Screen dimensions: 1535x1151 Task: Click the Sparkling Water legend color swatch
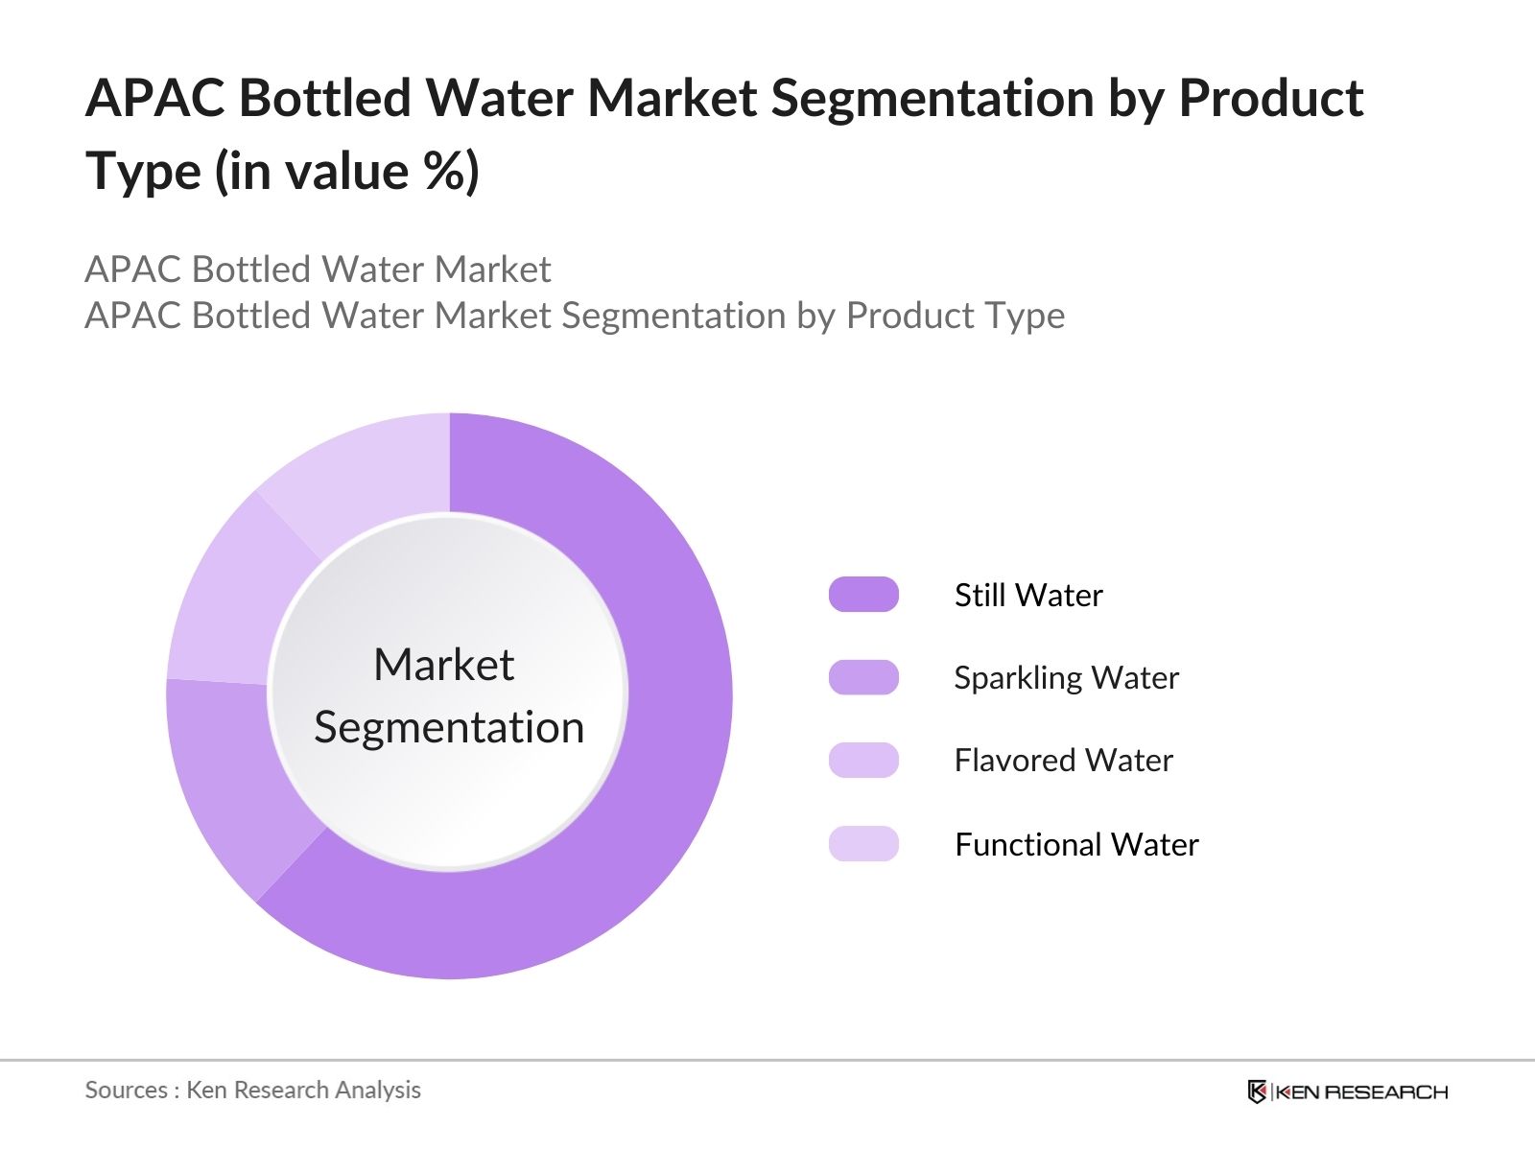863,677
